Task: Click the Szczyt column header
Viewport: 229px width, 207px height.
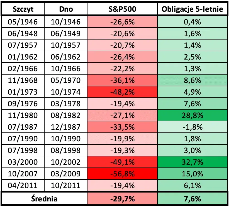Action: (23, 9)
